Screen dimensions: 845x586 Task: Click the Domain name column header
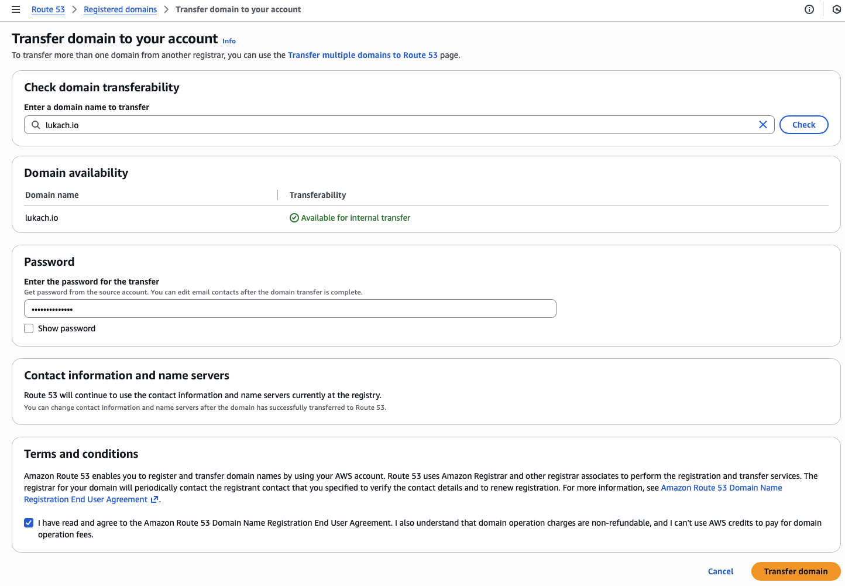[52, 195]
